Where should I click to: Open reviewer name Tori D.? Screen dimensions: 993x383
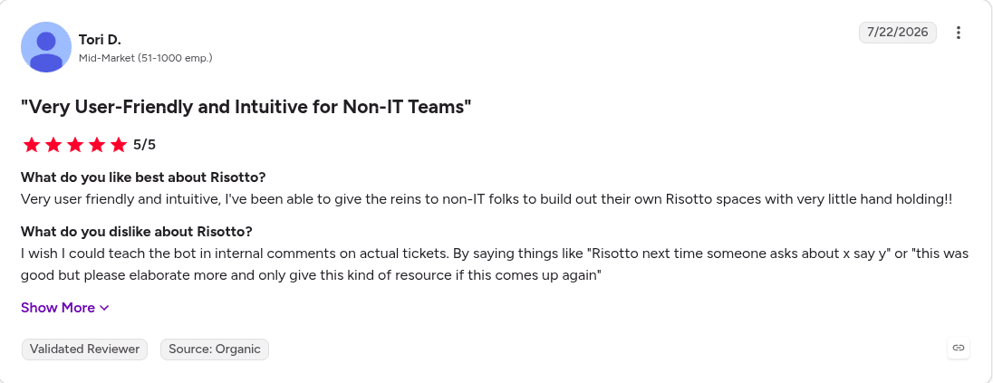tap(100, 40)
